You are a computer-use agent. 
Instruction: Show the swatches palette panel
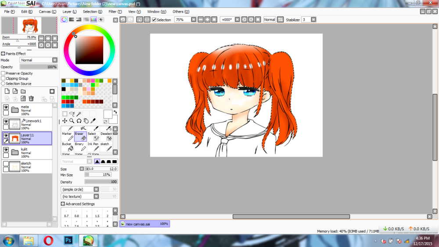94,20
